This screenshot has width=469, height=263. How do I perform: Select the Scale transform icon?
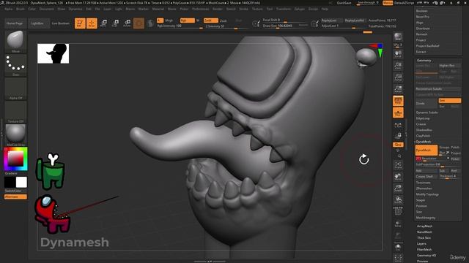(115, 23)
